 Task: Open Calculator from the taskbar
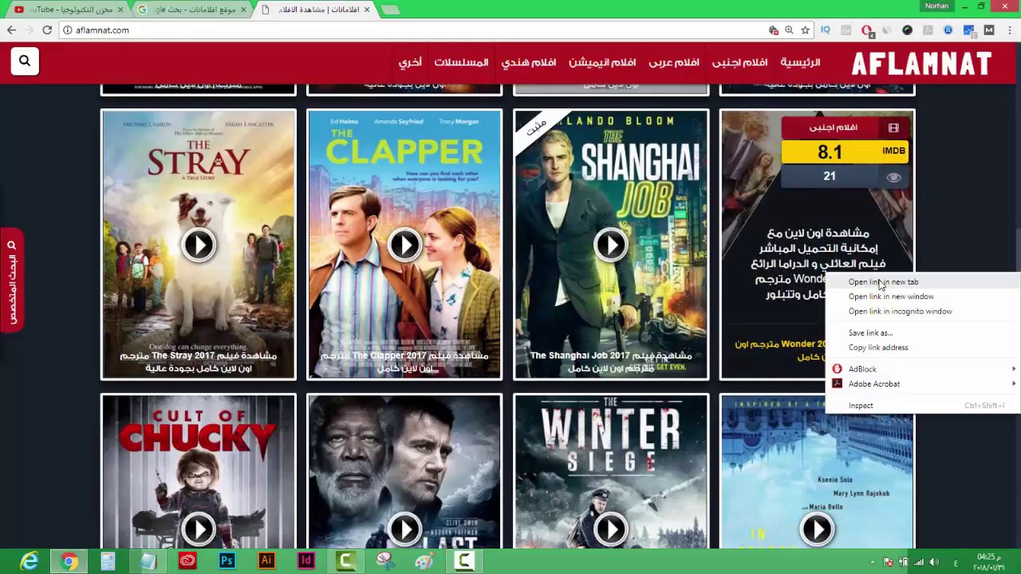tap(108, 561)
